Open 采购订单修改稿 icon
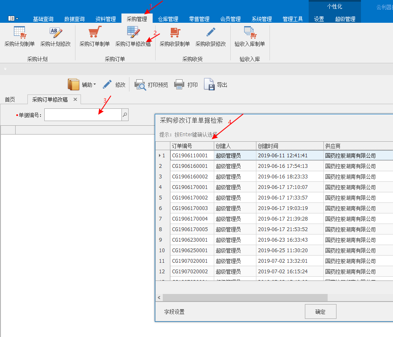Image resolution: width=393 pixels, height=337 pixels. pyautogui.click(x=133, y=32)
